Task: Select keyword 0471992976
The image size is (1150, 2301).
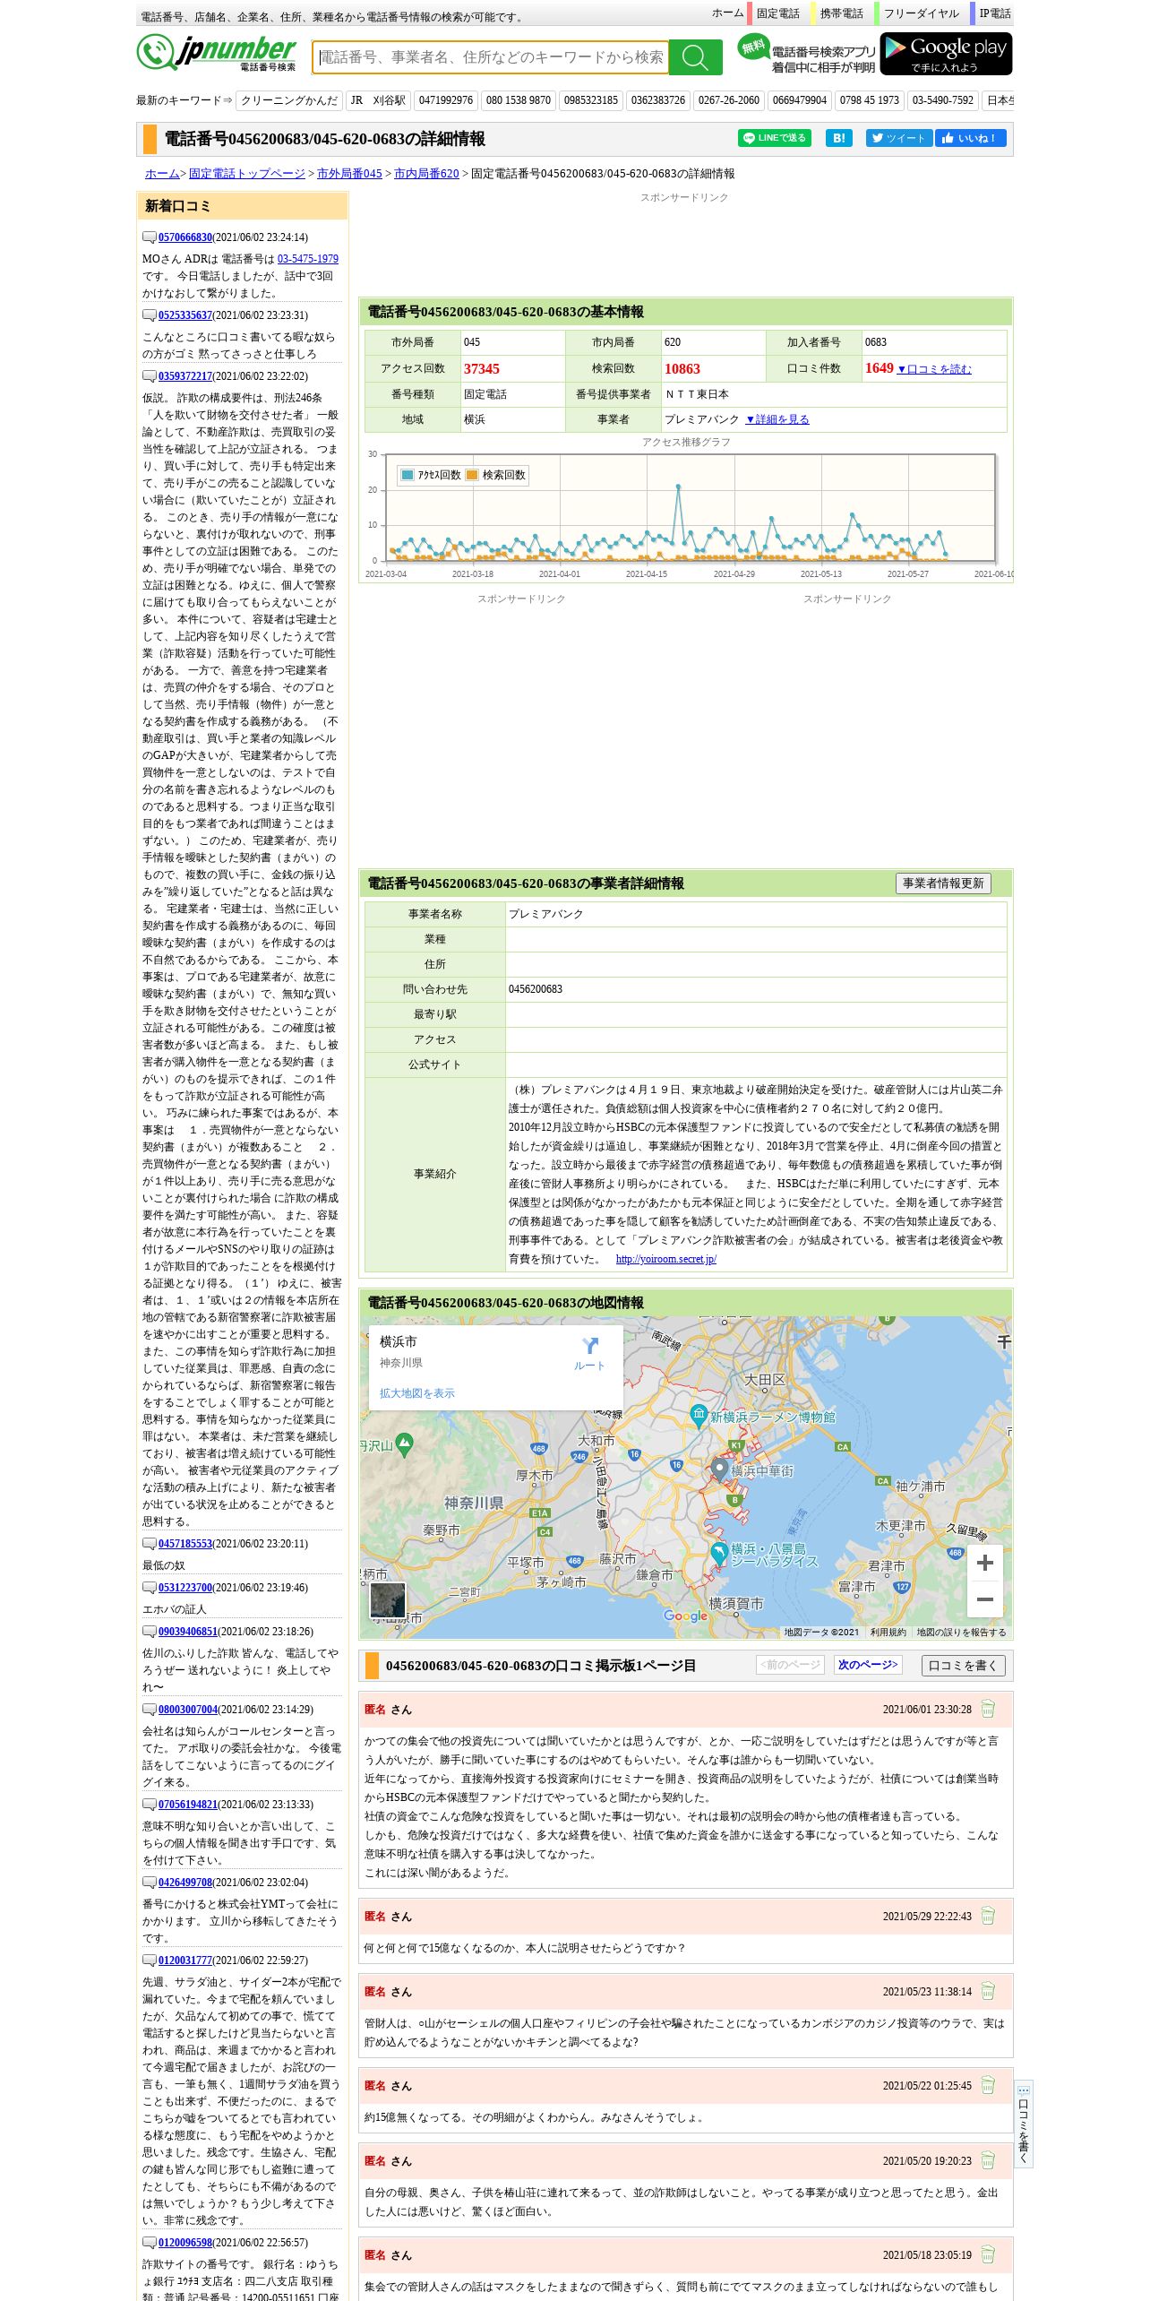Action: point(446,100)
